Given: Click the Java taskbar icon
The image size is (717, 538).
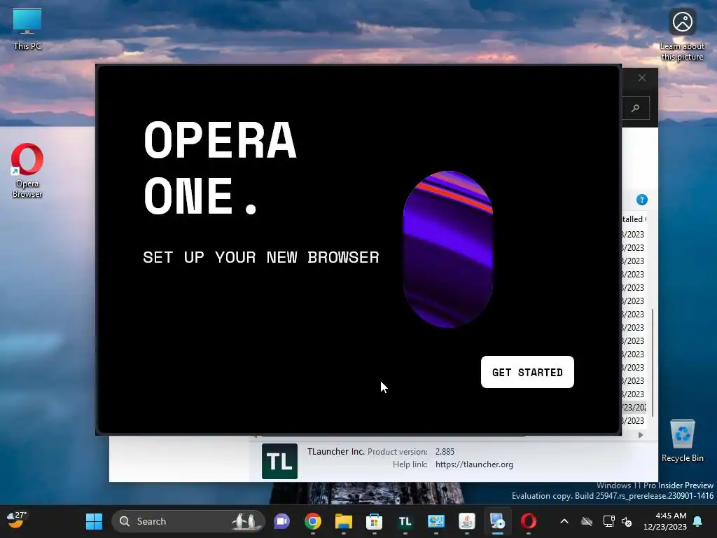Looking at the screenshot, I should point(467,521).
